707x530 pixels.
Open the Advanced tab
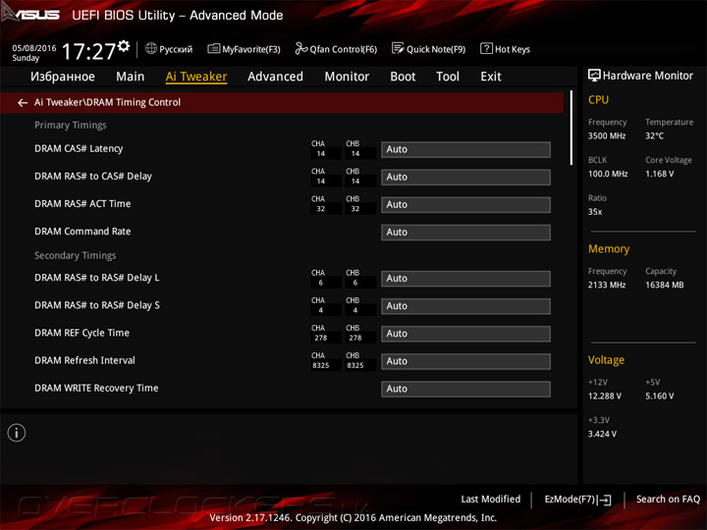pyautogui.click(x=276, y=77)
